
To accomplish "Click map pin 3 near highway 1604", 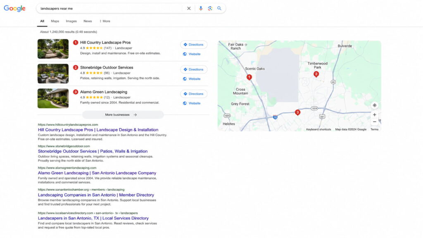I will [297, 112].
